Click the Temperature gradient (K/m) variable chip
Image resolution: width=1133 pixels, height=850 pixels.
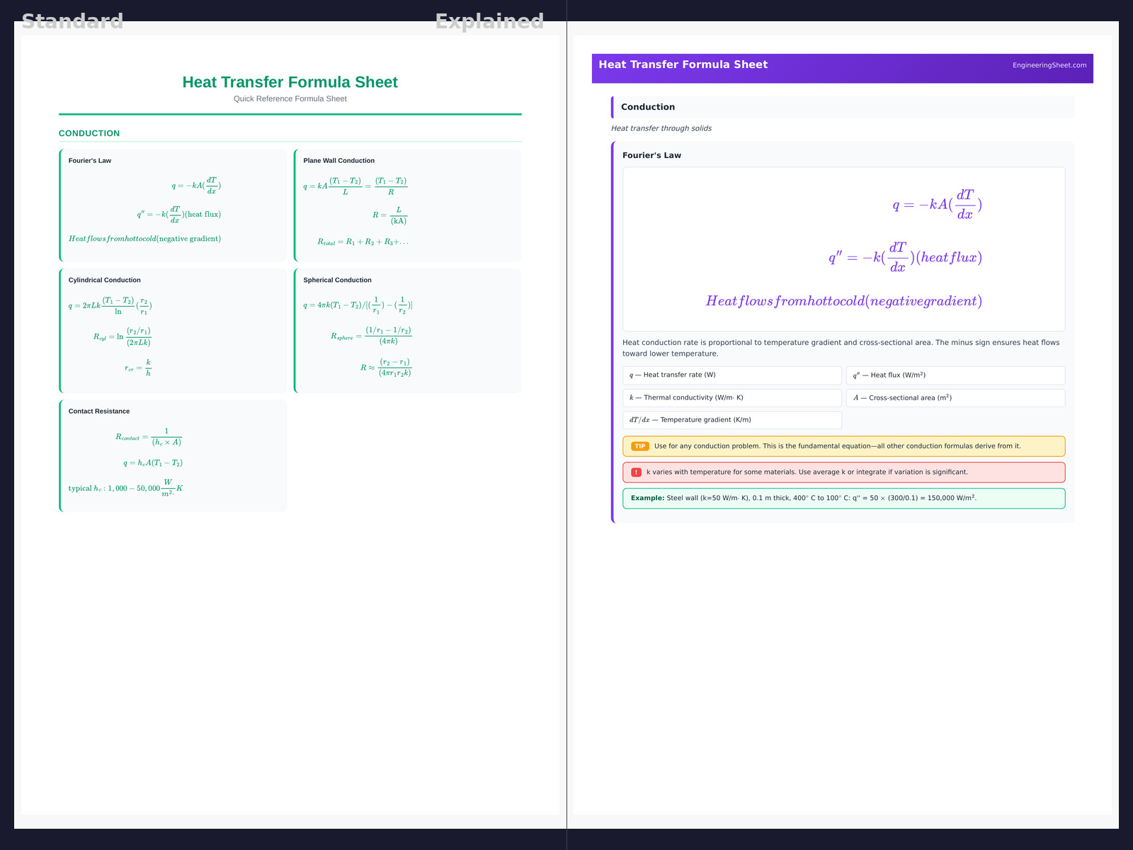coord(731,420)
